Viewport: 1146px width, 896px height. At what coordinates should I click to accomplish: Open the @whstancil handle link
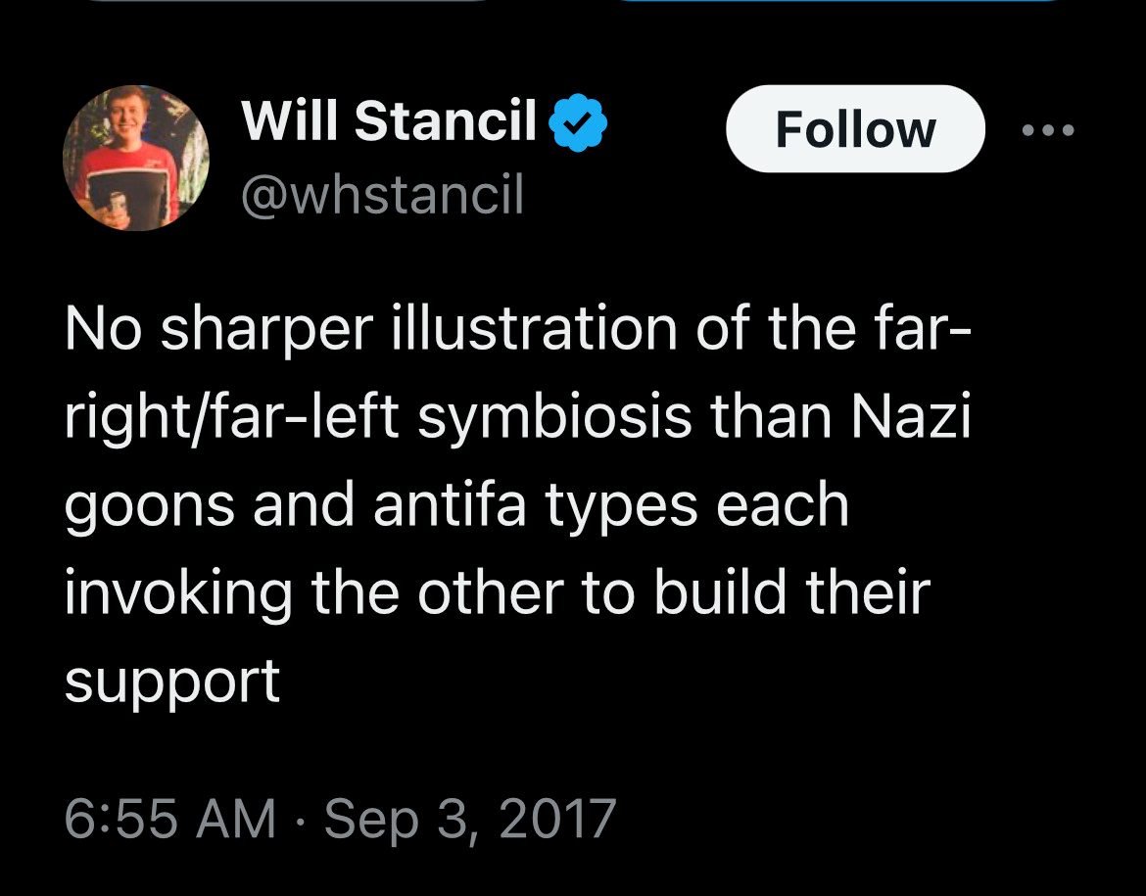383,196
